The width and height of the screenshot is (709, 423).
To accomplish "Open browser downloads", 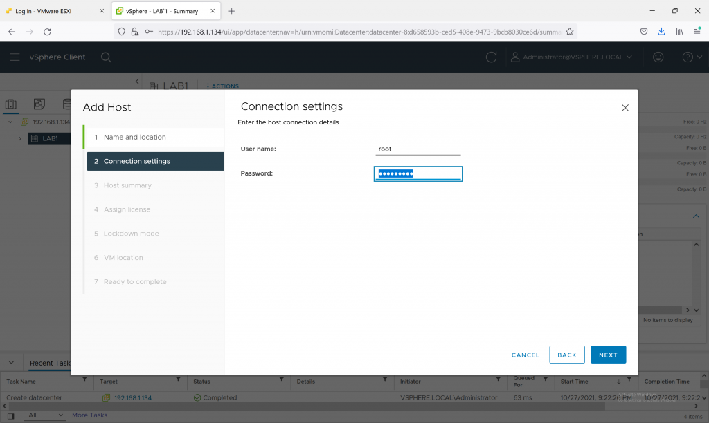I will (661, 32).
